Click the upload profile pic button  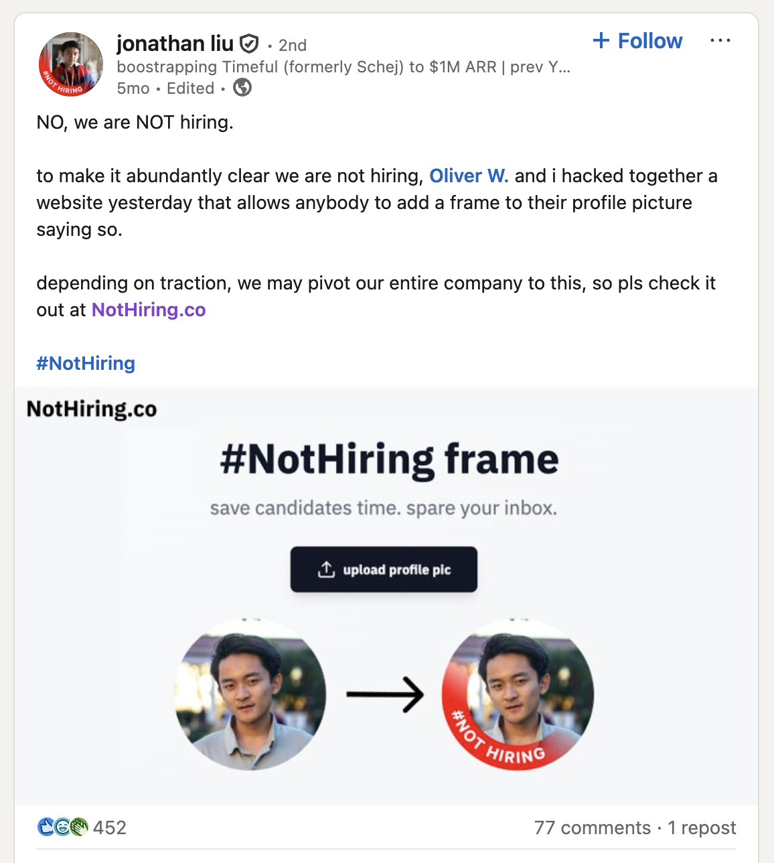point(384,570)
